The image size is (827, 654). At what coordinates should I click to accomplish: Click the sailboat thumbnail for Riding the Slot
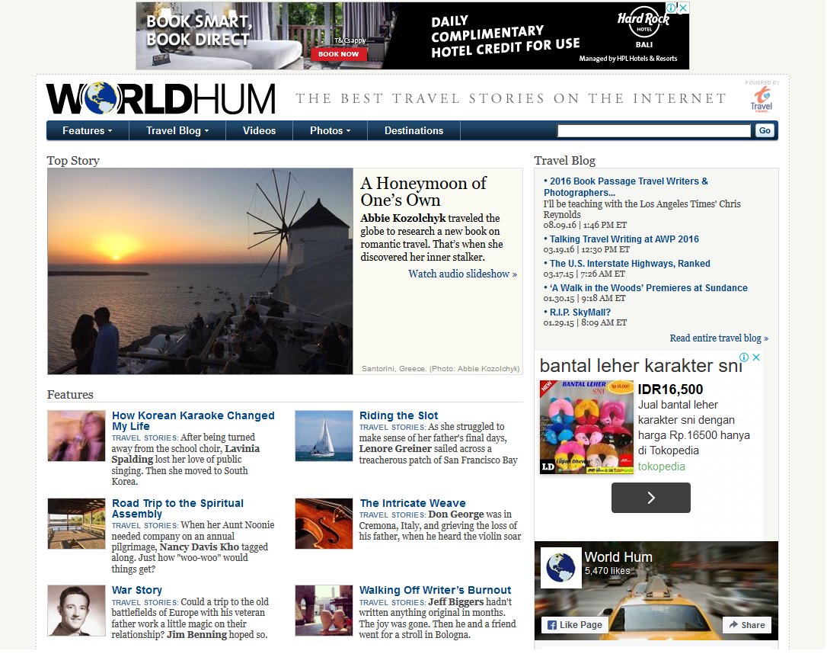[x=324, y=435]
